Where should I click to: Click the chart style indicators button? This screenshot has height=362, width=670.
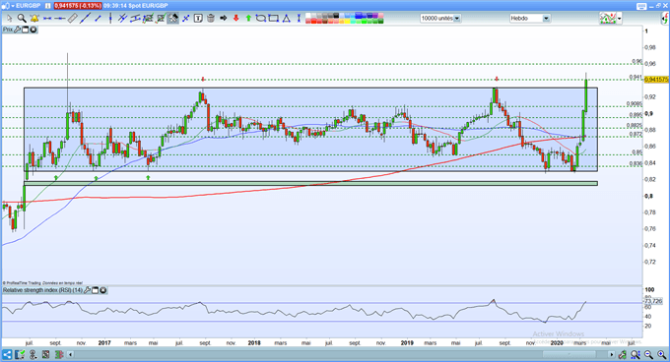608,19
